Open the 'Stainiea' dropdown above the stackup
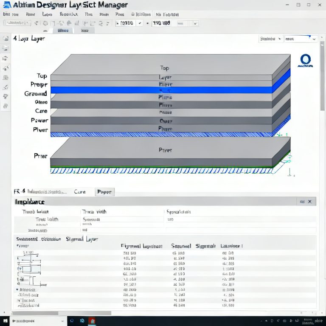 coord(271,39)
